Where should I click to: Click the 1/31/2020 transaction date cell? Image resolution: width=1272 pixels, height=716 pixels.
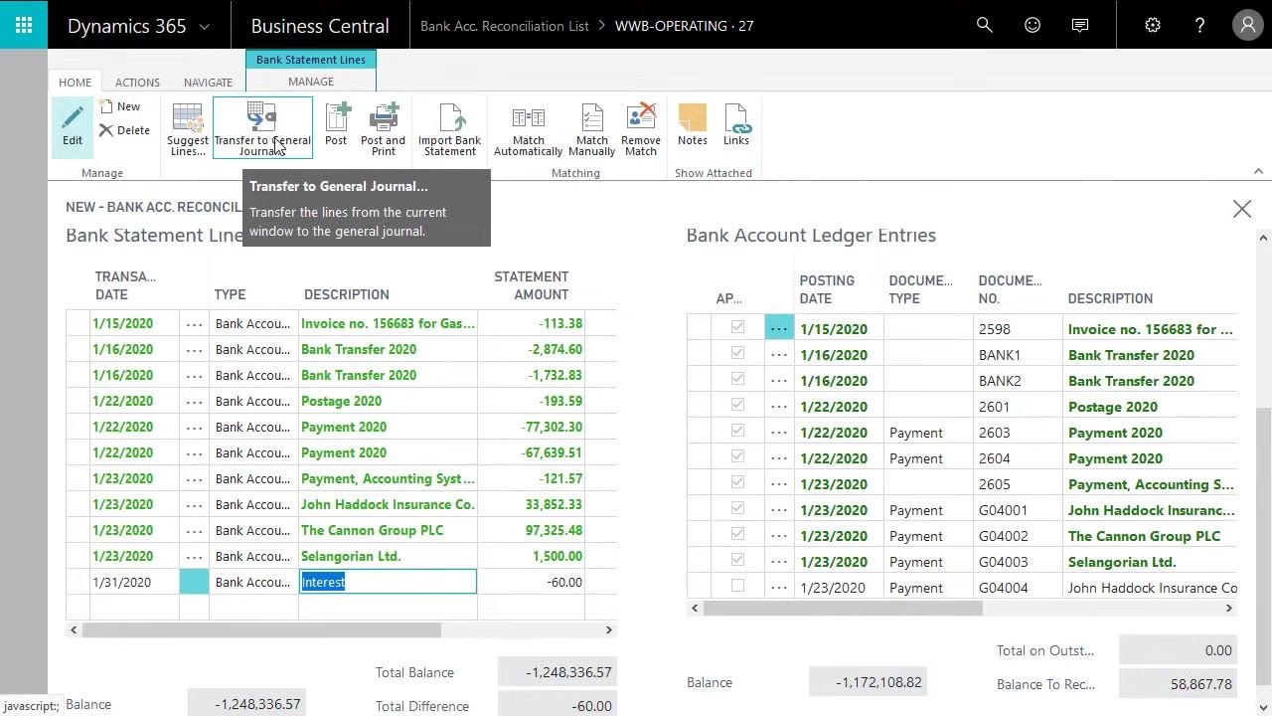[x=134, y=582]
